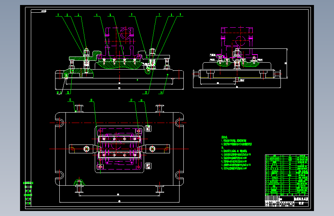
Task: Select part balloon number 12 under the front view
Action: (x=68, y=93)
